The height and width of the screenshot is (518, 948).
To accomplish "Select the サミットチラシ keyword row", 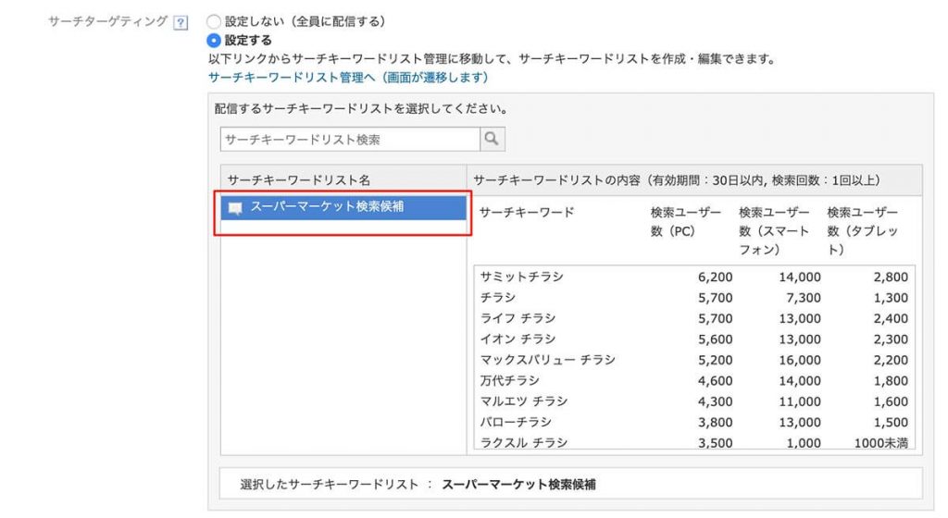I will pos(694,277).
